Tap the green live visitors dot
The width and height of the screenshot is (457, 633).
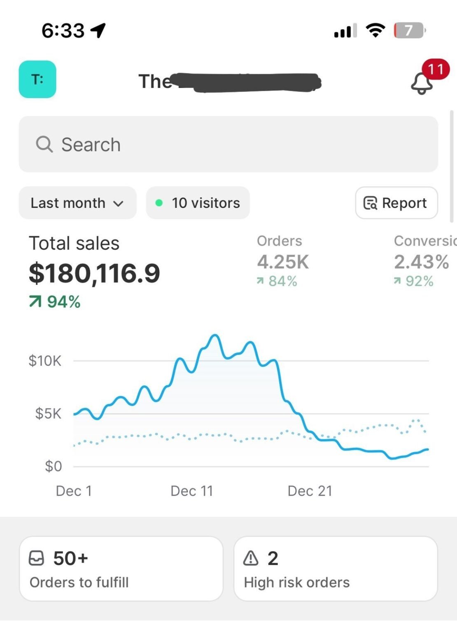[x=159, y=203]
